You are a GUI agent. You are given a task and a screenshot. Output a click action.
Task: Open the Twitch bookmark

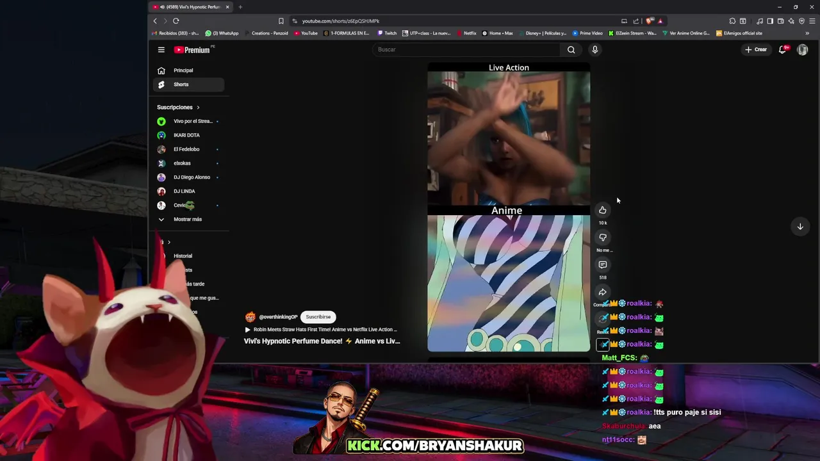point(388,33)
